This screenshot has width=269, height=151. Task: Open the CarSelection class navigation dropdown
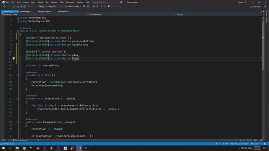point(133,15)
